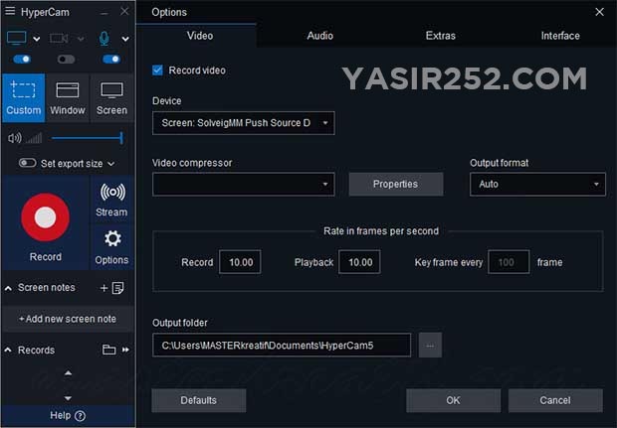Open the Video compressor dropdown
Screen dimensions: 617x428
244,184
